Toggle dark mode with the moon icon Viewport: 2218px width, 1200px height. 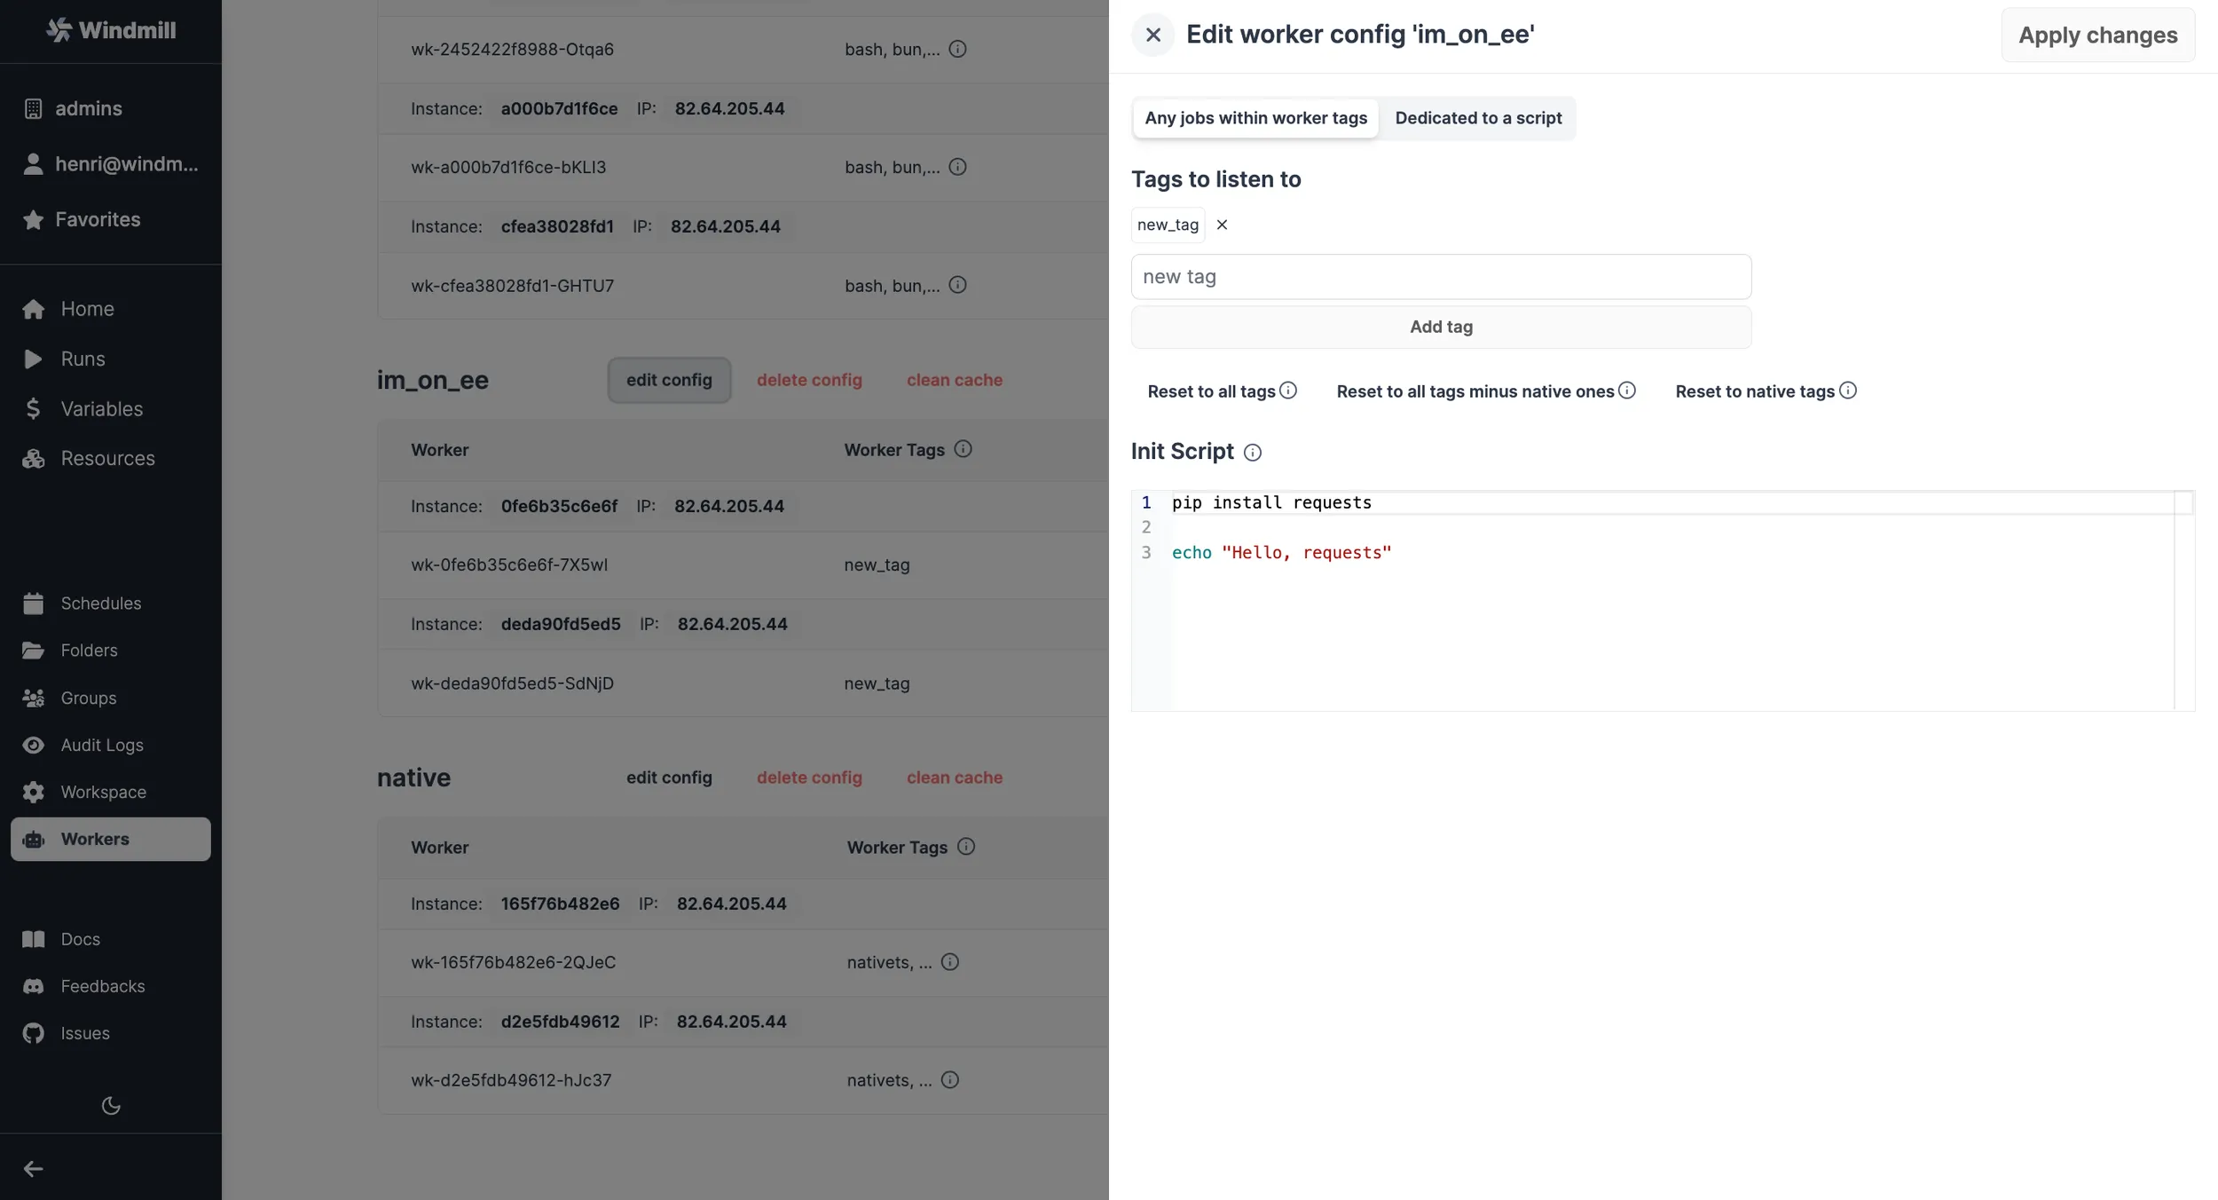[110, 1105]
